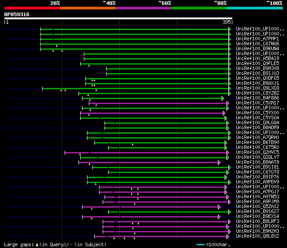
Task: Open the UniRef100_Q9FLE5 hit label
Action: (x=257, y=64)
